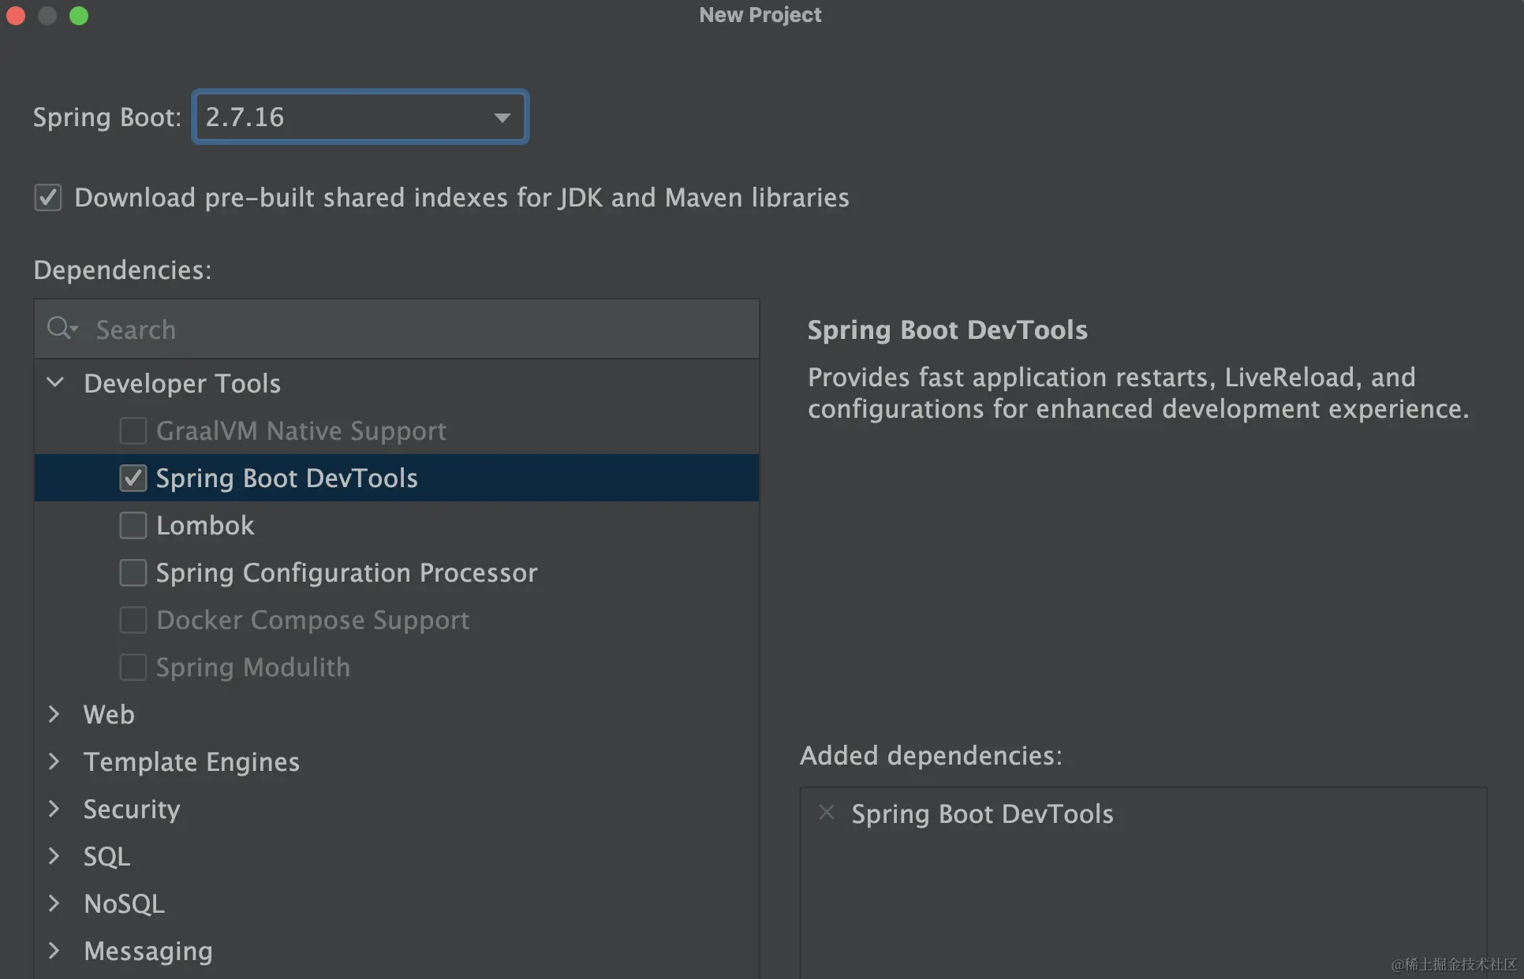
Task: Remove Spring Boot DevTools via X icon
Action: [x=826, y=812]
